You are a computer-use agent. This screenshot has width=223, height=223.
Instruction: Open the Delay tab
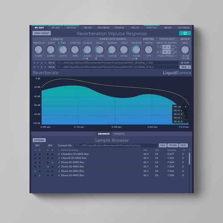(135, 28)
